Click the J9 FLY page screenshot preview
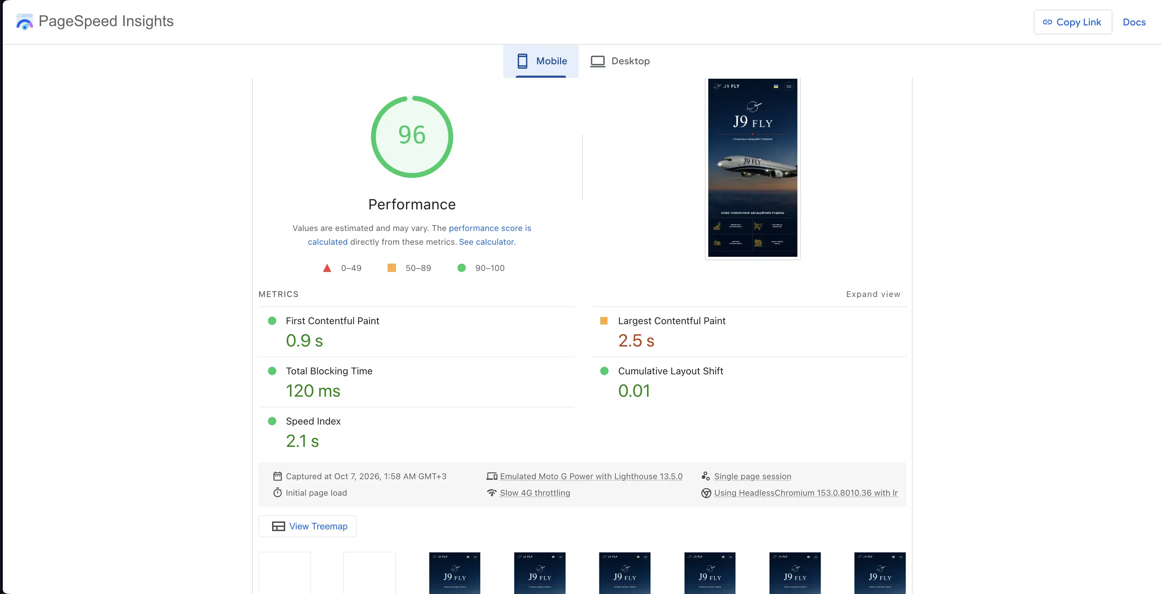 (752, 168)
